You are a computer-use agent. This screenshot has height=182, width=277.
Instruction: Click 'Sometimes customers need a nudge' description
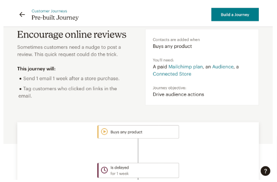pos(69,50)
